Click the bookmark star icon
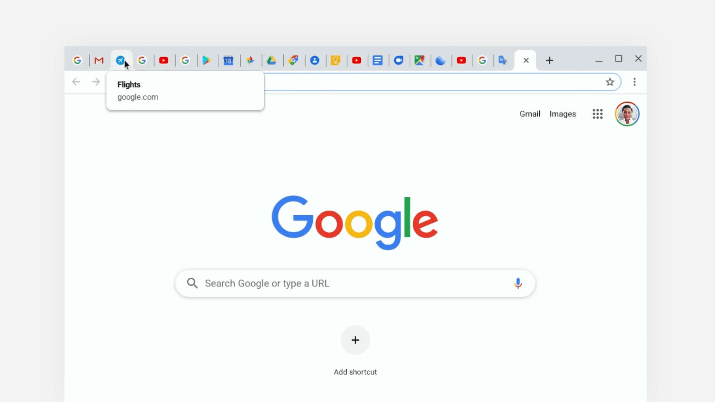 tap(610, 82)
